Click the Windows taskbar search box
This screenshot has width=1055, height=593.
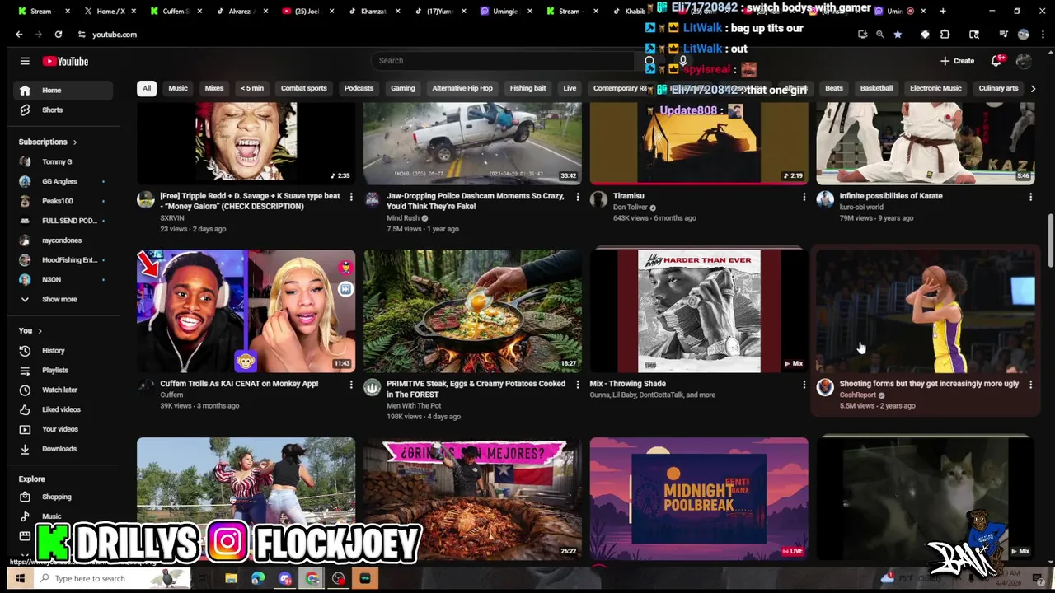(x=111, y=579)
